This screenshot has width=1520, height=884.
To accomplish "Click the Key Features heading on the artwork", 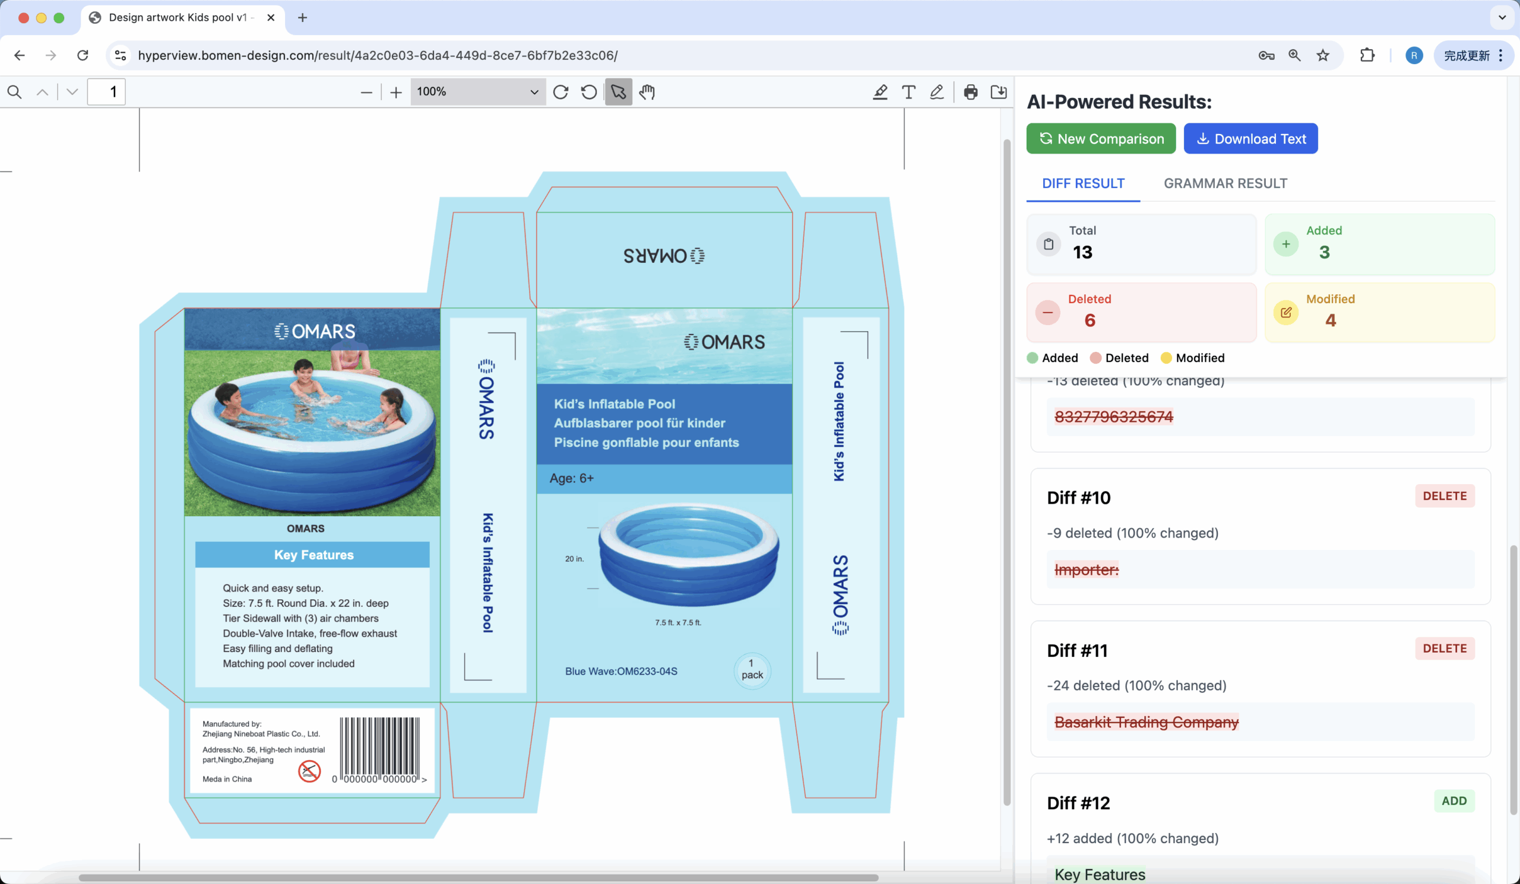I will [x=313, y=555].
